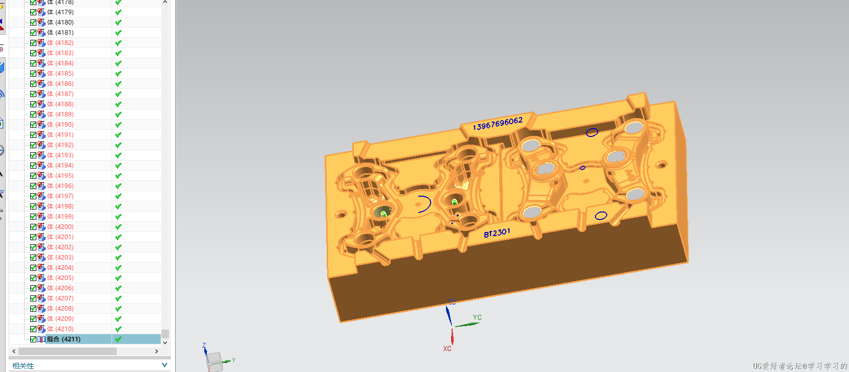Click the body feature icon for 体 (4183)

coord(41,53)
